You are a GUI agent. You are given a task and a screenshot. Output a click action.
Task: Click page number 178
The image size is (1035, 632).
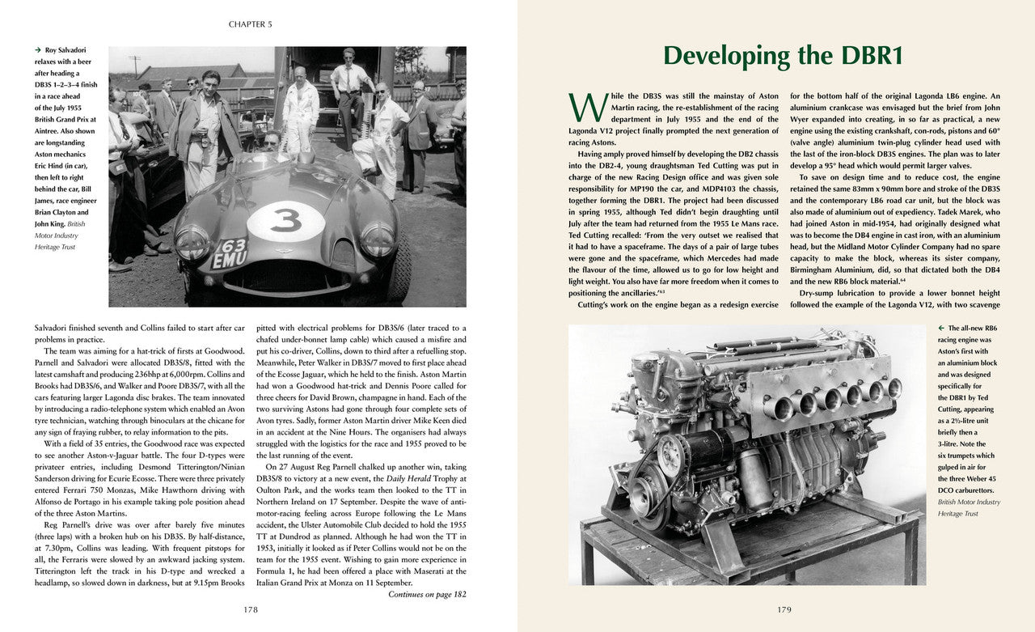(251, 609)
